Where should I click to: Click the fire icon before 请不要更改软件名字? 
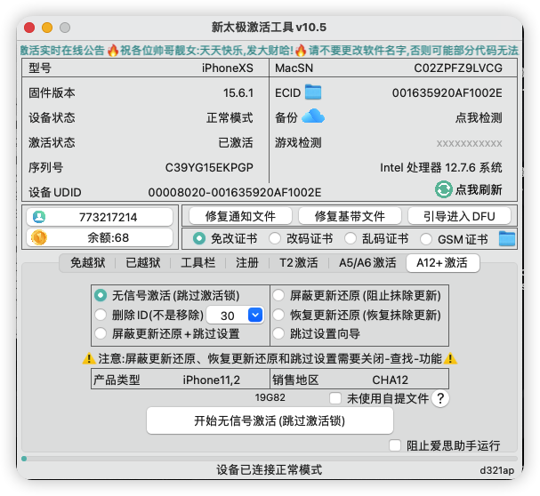(301, 51)
